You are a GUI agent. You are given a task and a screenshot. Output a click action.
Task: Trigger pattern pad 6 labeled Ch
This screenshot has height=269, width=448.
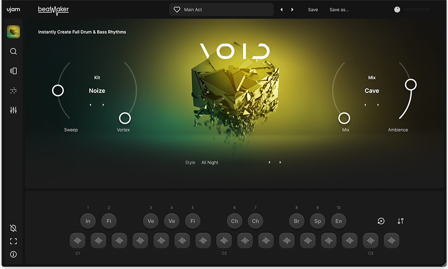click(235, 221)
